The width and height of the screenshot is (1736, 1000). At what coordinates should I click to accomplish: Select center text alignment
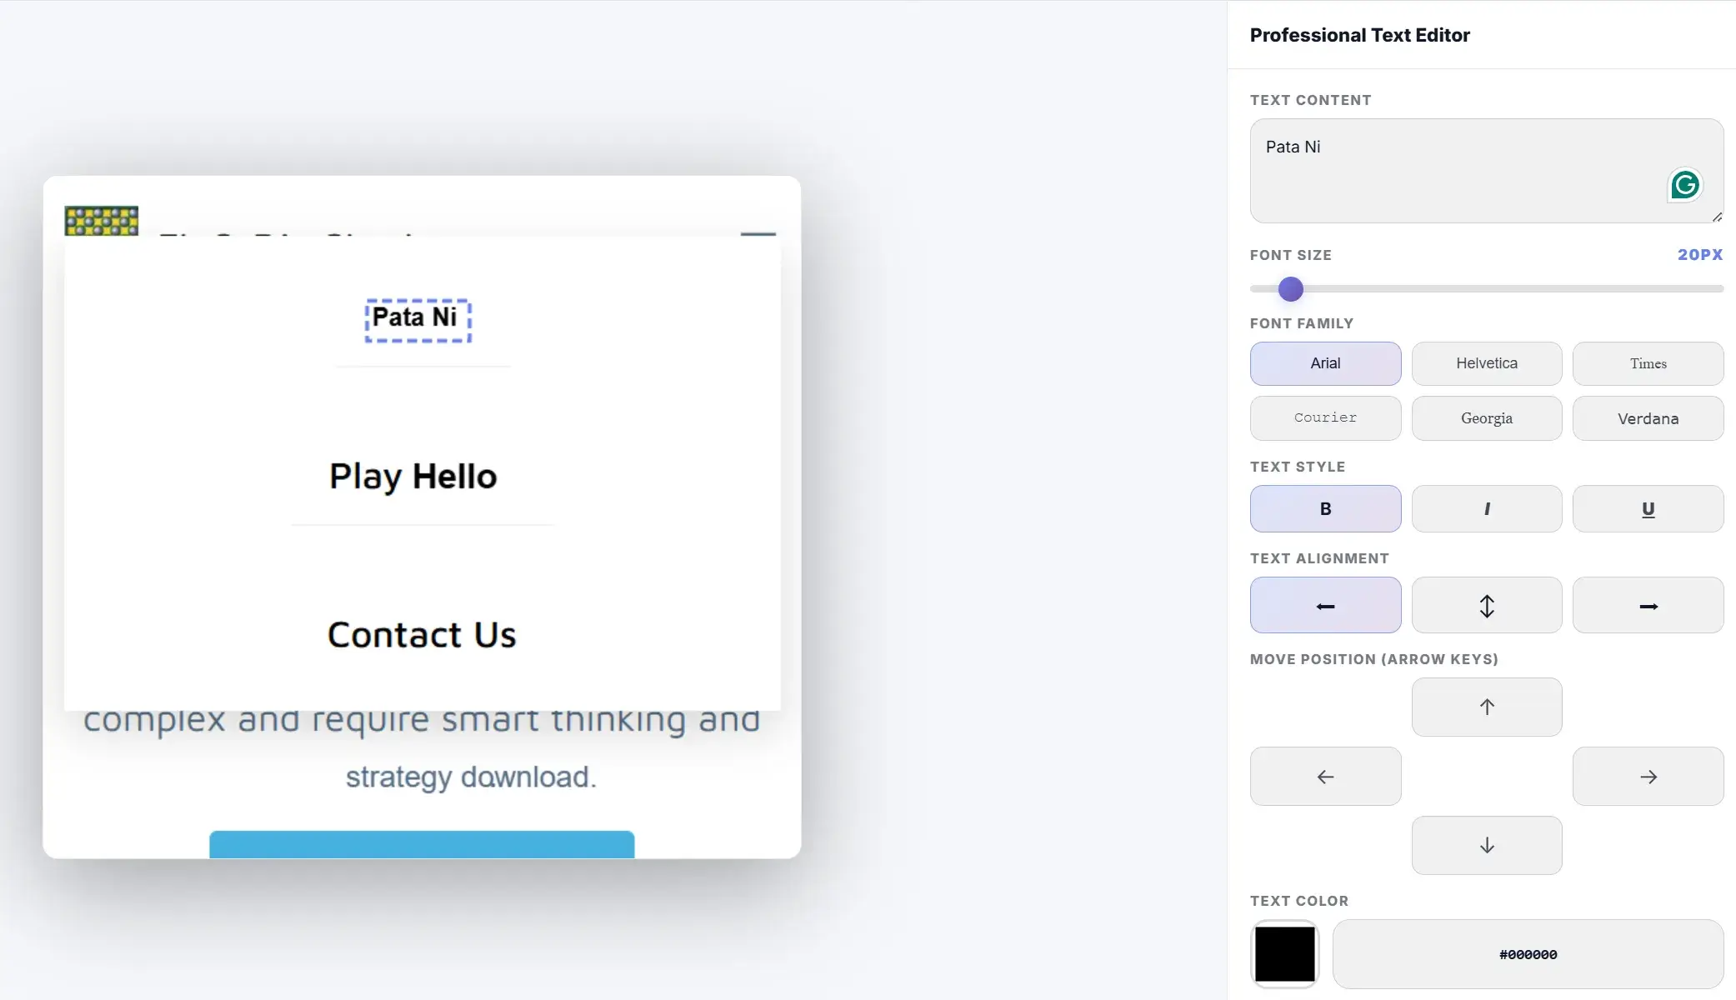[x=1487, y=605]
